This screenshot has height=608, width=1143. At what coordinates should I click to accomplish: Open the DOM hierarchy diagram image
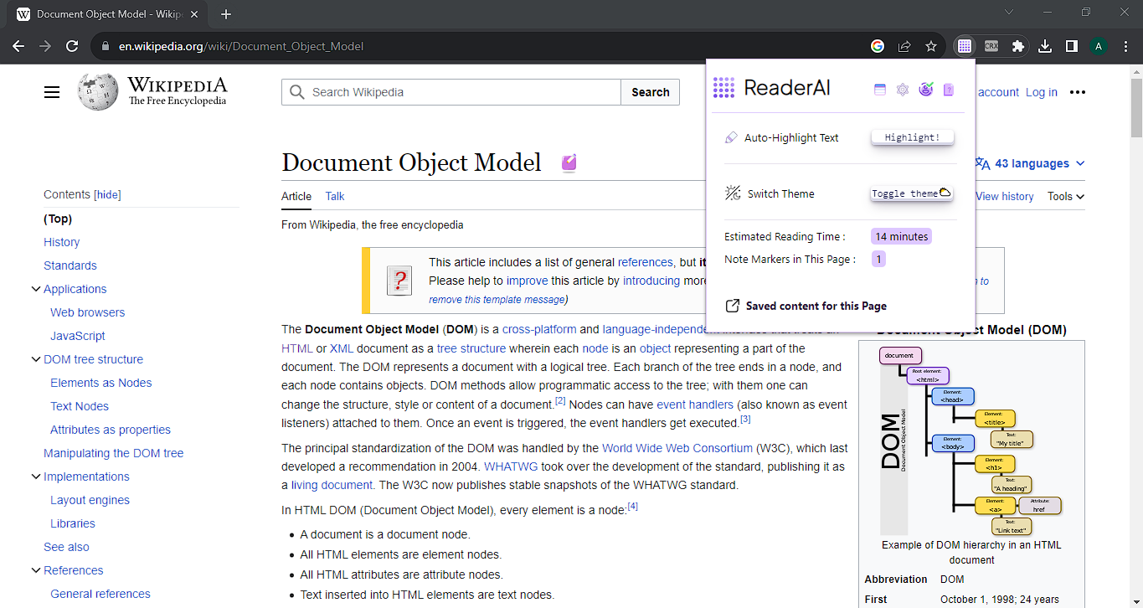(x=971, y=440)
